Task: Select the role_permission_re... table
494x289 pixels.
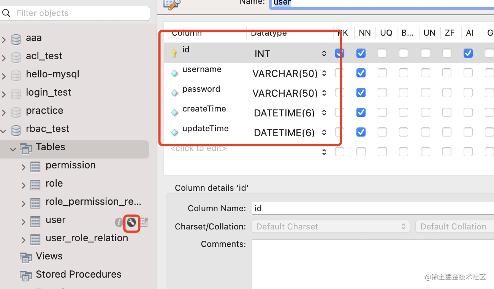Action: tap(93, 202)
